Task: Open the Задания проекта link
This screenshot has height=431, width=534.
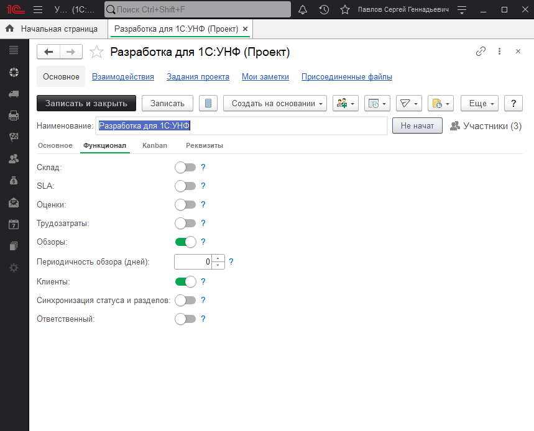Action: 198,77
